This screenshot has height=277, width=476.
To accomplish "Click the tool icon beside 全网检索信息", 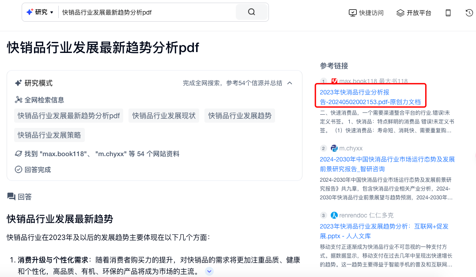I will click(x=18, y=99).
